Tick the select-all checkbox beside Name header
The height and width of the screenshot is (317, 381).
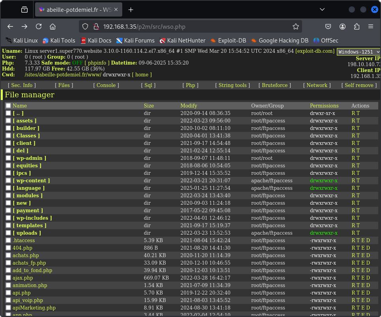point(8,106)
